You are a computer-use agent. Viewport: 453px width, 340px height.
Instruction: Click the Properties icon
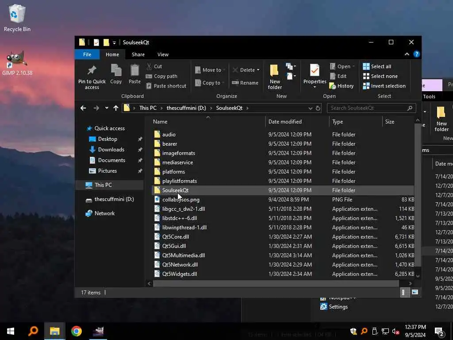coord(315,70)
